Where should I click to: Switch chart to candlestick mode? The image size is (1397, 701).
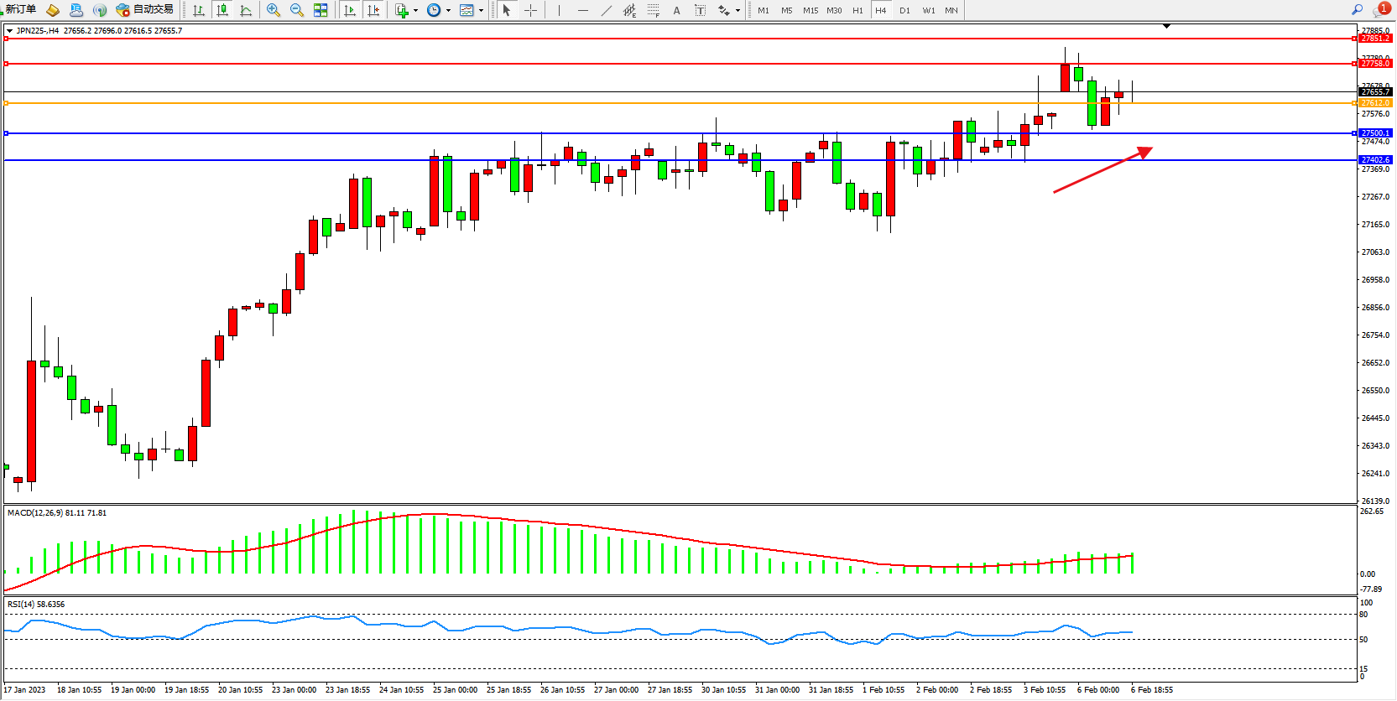point(222,10)
